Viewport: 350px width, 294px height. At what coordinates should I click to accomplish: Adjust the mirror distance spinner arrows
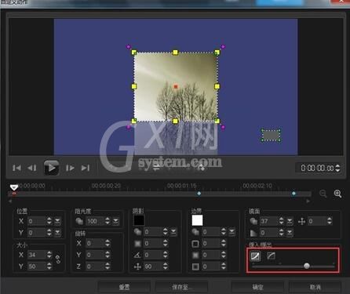point(330,221)
